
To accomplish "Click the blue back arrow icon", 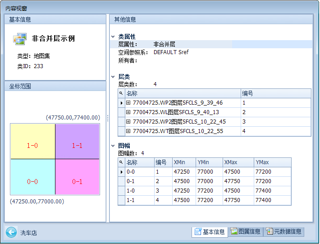I will point(11,232).
